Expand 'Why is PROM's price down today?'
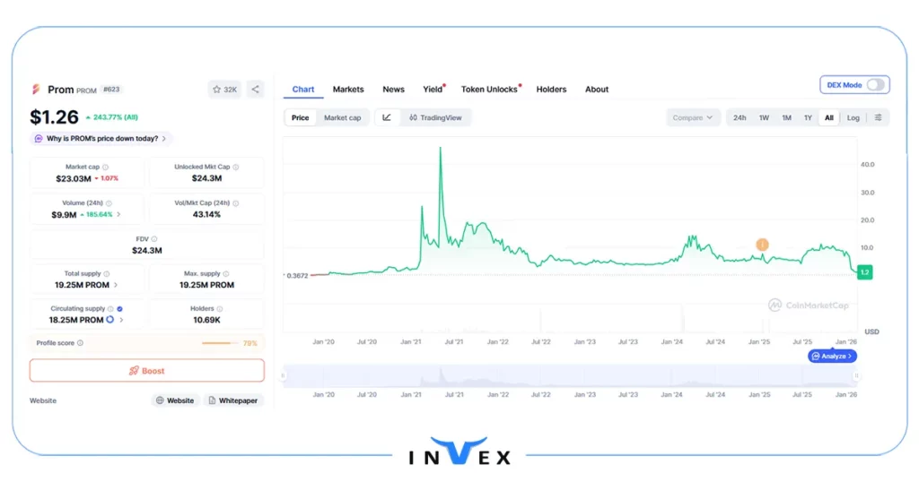This screenshot has height=482, width=919. pyautogui.click(x=101, y=139)
